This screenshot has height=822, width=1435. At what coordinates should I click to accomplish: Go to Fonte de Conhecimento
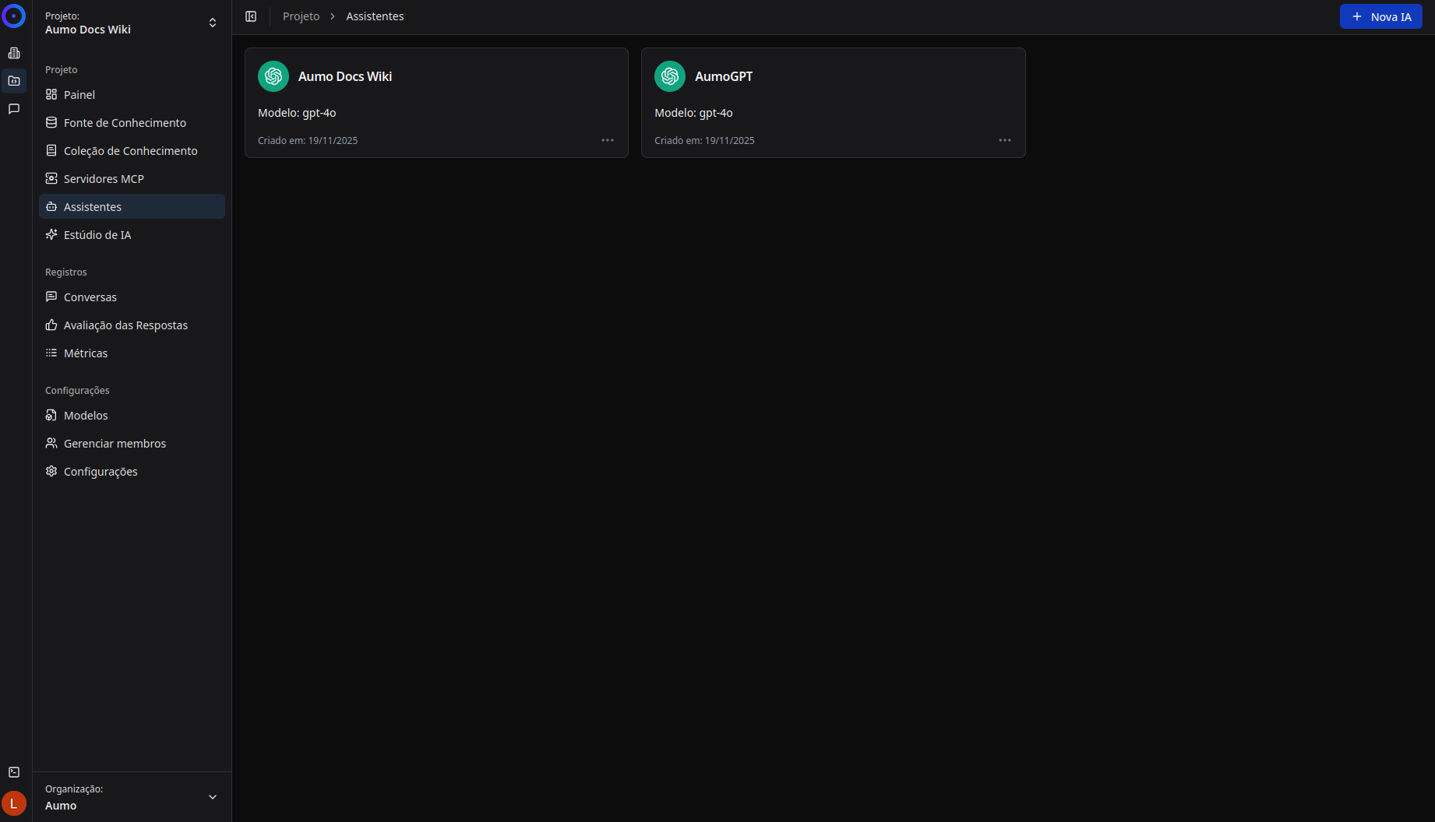pos(125,123)
